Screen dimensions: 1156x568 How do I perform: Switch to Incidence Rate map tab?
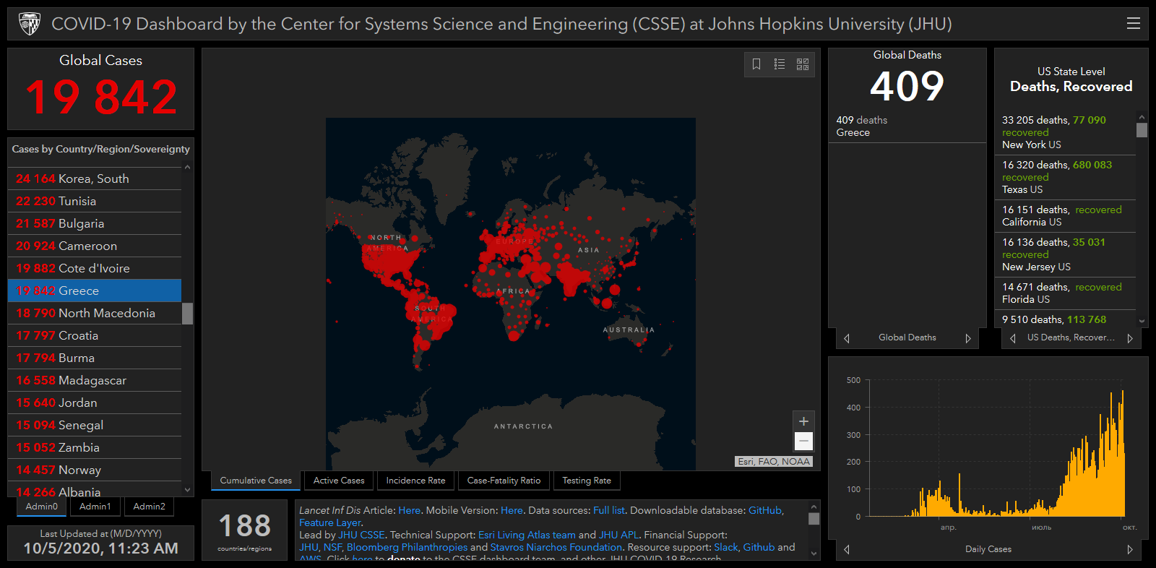415,481
